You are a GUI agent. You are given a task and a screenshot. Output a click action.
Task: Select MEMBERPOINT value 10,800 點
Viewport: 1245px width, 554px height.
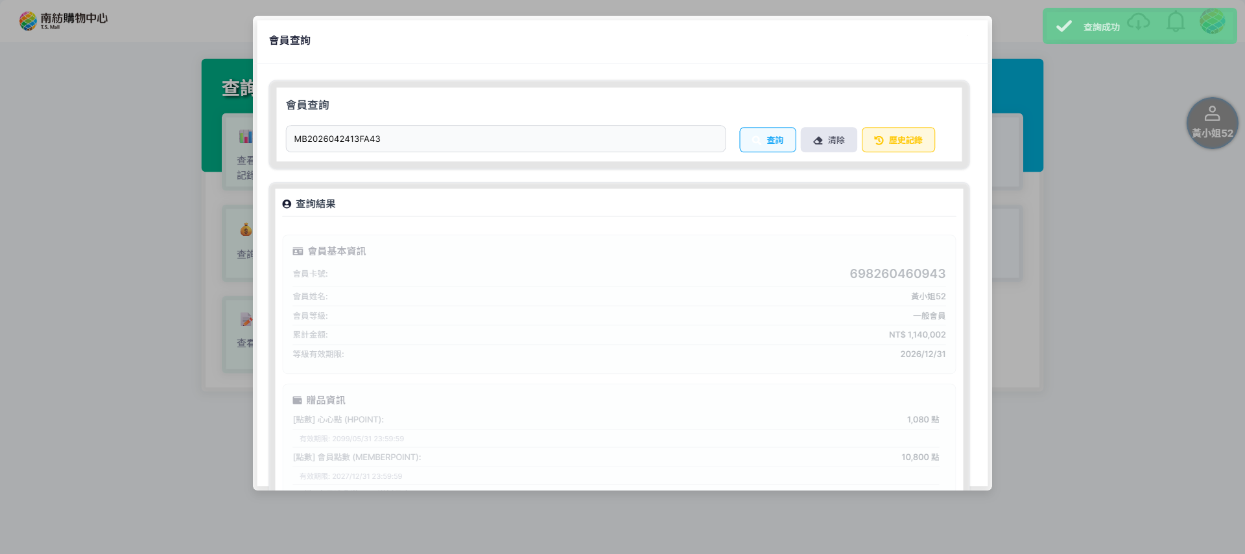point(920,457)
